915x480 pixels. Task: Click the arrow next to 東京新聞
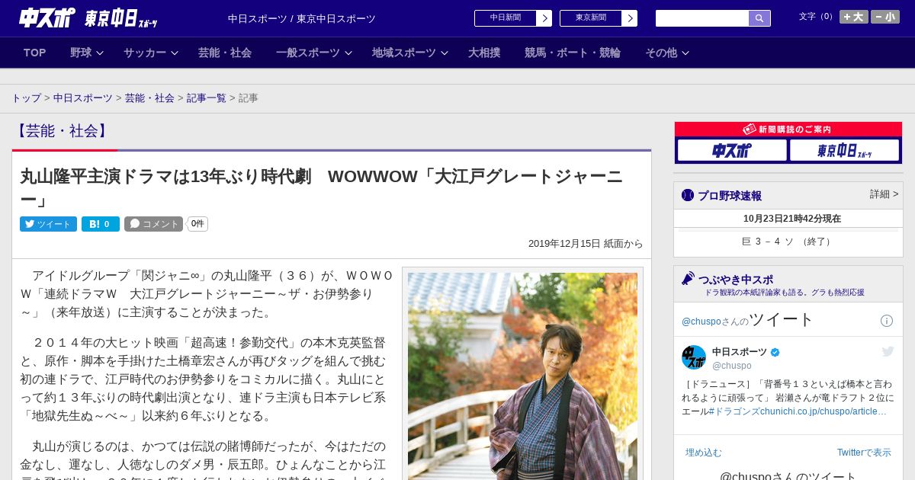coord(629,18)
